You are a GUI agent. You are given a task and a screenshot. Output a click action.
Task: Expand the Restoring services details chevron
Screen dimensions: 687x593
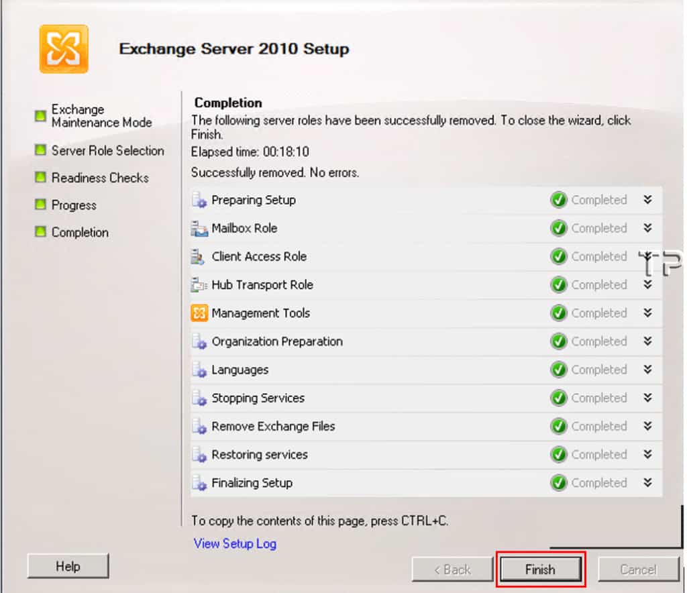pos(647,455)
